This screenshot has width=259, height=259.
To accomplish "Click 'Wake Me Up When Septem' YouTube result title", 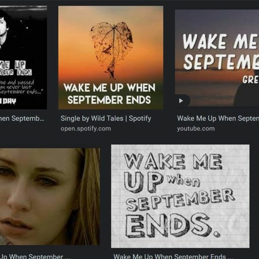I will [218, 119].
